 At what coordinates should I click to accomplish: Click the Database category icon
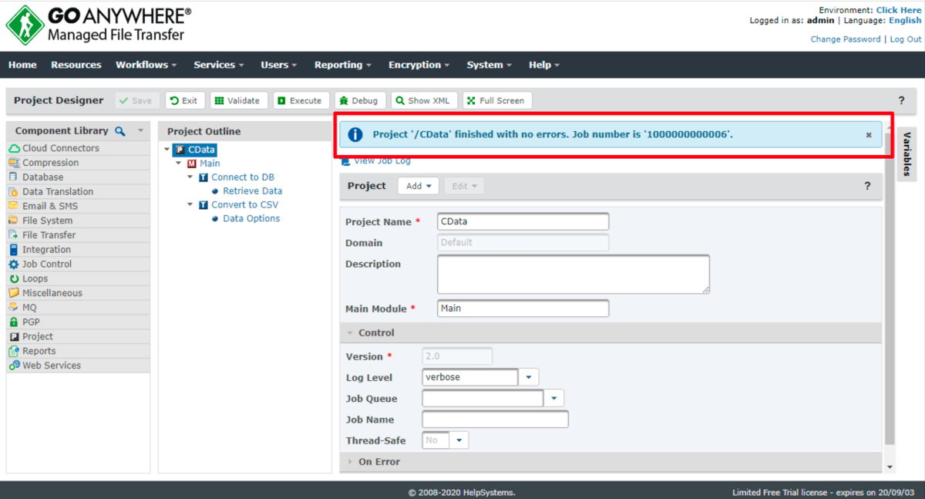tap(14, 177)
